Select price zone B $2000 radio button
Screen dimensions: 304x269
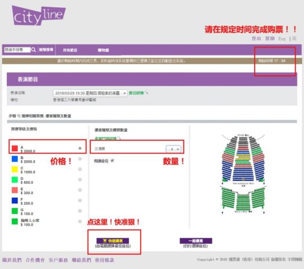coord(80,159)
